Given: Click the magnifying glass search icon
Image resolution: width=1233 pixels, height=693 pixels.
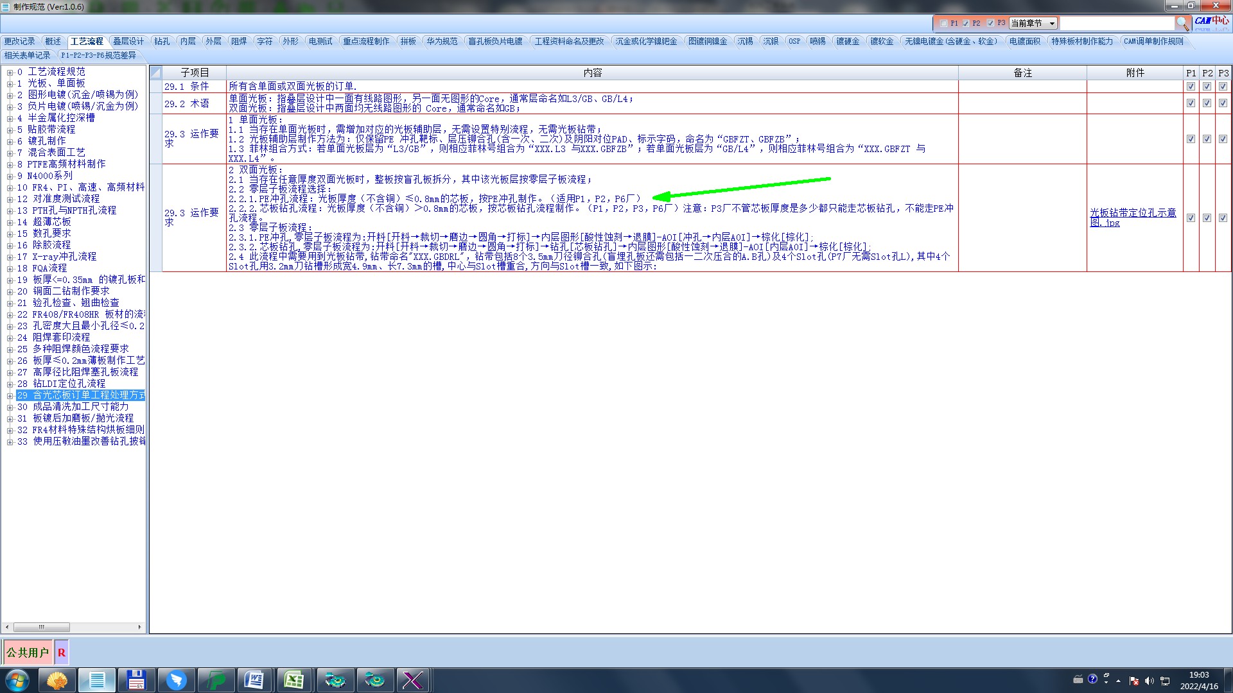Looking at the screenshot, I should [x=1182, y=23].
